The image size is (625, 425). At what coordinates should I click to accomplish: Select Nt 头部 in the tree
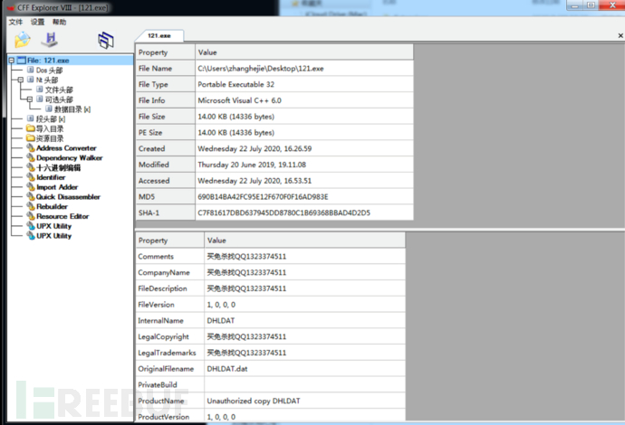pyautogui.click(x=47, y=80)
